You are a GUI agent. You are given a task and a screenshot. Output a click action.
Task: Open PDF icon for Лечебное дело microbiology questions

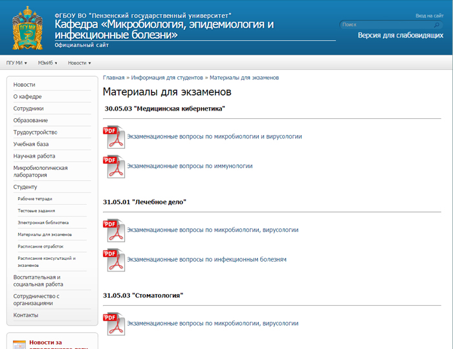[114, 230]
